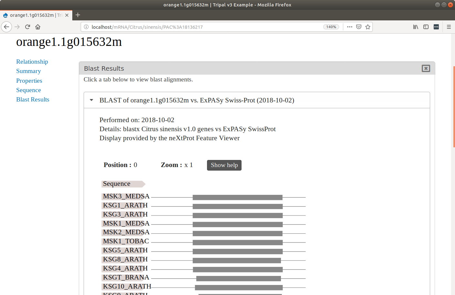455x295 pixels.
Task: Click the KSG10_ARATH alignment bar
Action: click(239, 288)
